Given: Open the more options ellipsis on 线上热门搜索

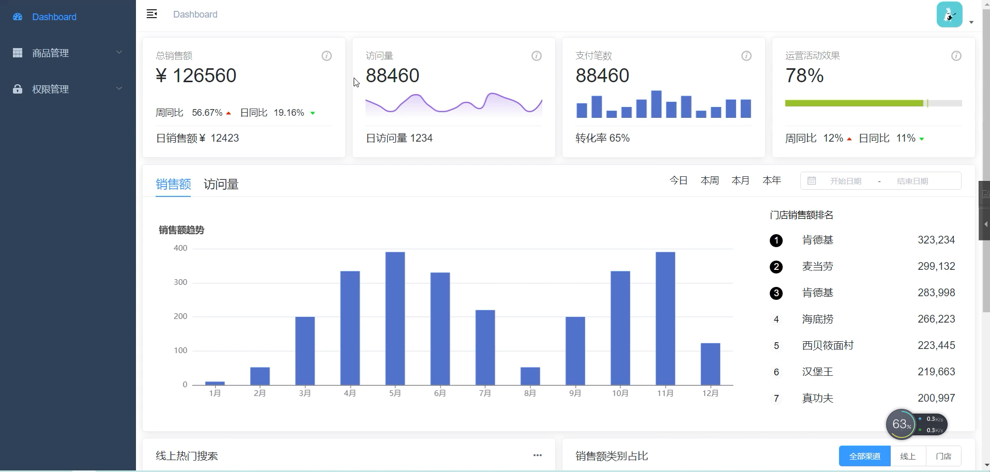Looking at the screenshot, I should [x=538, y=455].
